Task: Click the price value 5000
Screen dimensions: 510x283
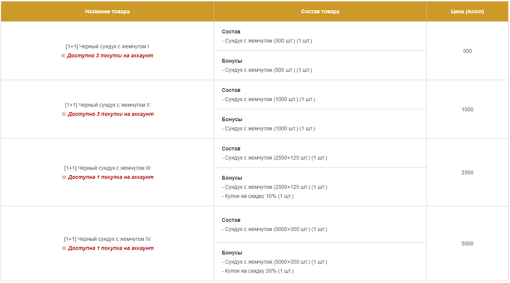Action: [x=467, y=243]
